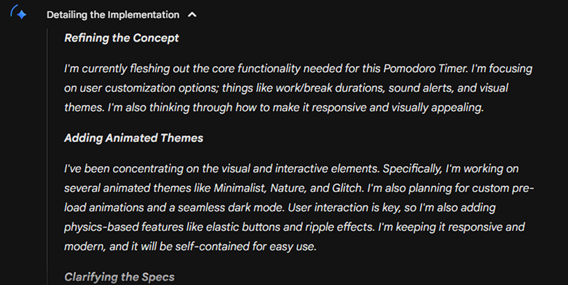Collapse the thinking section with the chevron
This screenshot has width=568, height=285.
[x=192, y=15]
